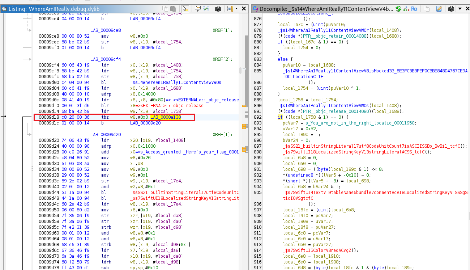The height and width of the screenshot is (270, 470).
Task: Open the Listing field editor icon
Action: (198, 9)
